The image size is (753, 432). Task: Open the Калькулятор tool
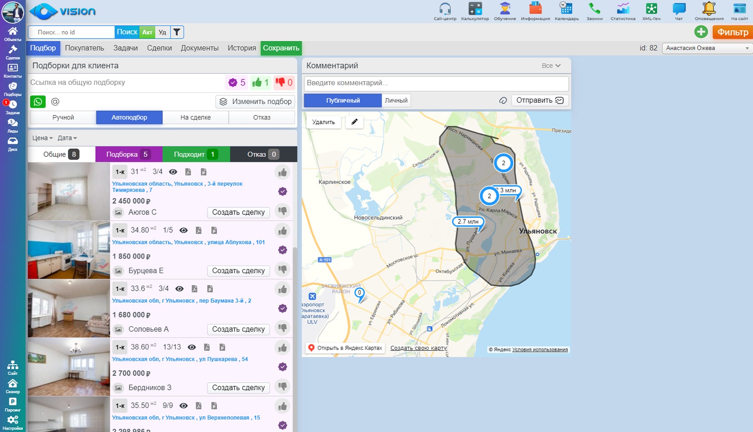[x=475, y=10]
